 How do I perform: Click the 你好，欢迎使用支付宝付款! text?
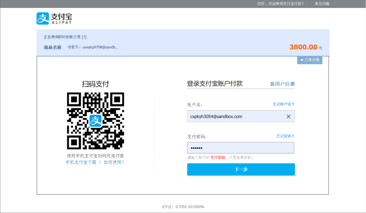[281, 4]
